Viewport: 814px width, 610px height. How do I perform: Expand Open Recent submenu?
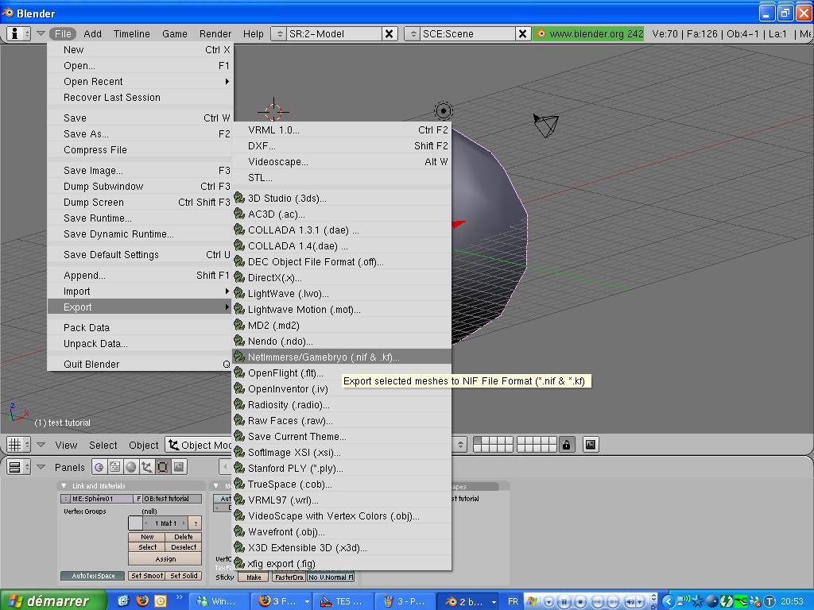pyautogui.click(x=140, y=82)
